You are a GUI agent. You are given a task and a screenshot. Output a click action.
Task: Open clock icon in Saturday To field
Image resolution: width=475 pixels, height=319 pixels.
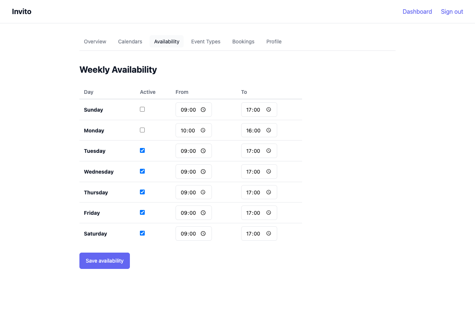coord(269,234)
